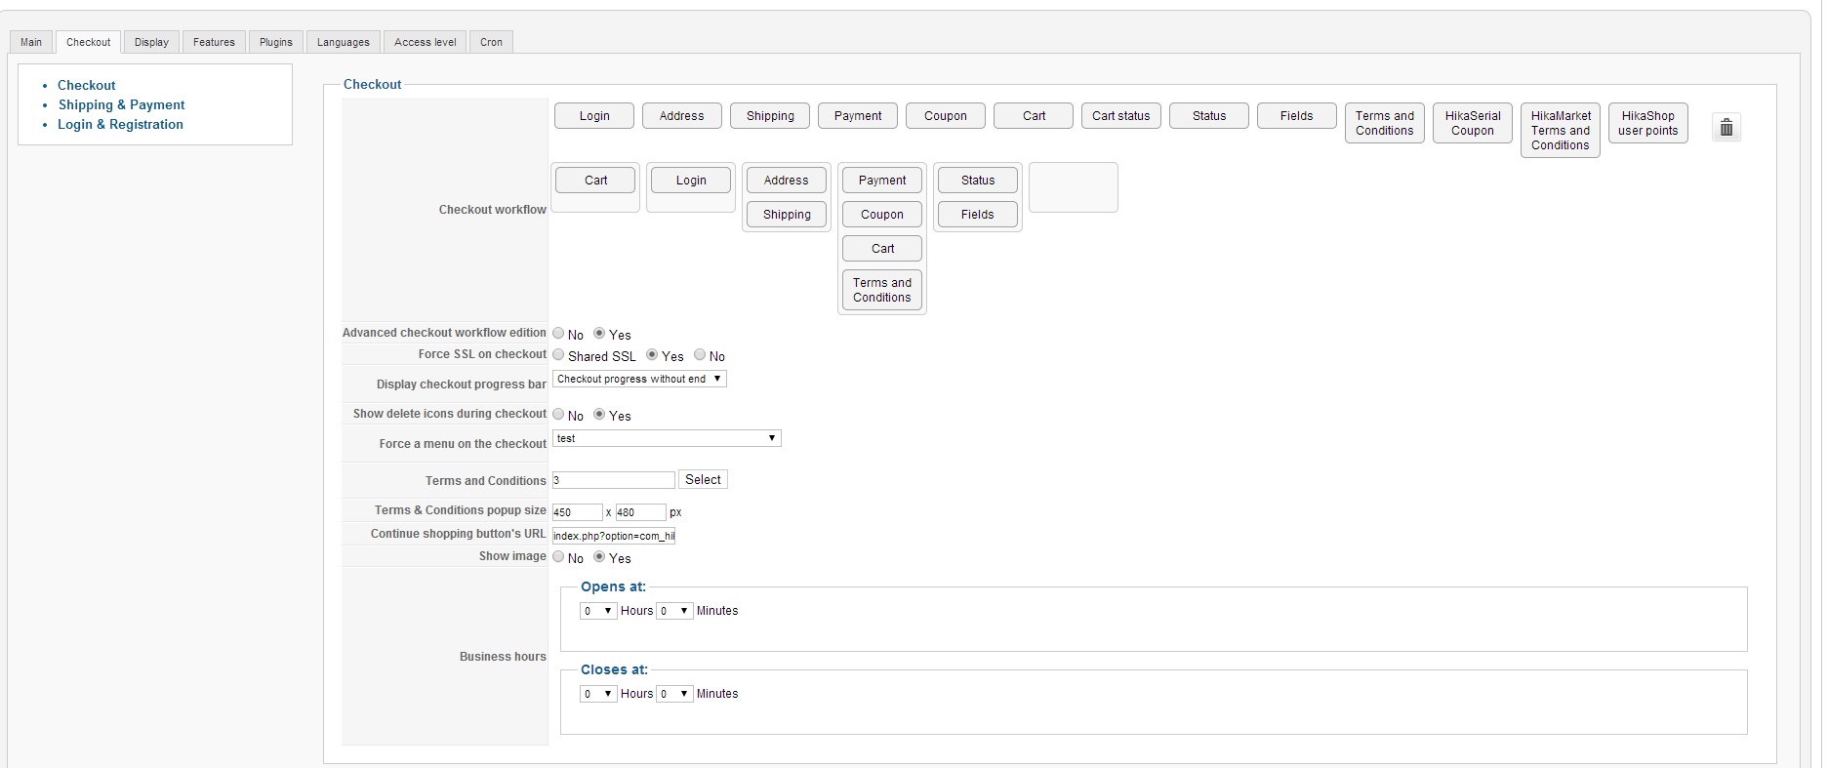
Task: Click the HikaSerial Coupon block
Action: click(x=1473, y=123)
